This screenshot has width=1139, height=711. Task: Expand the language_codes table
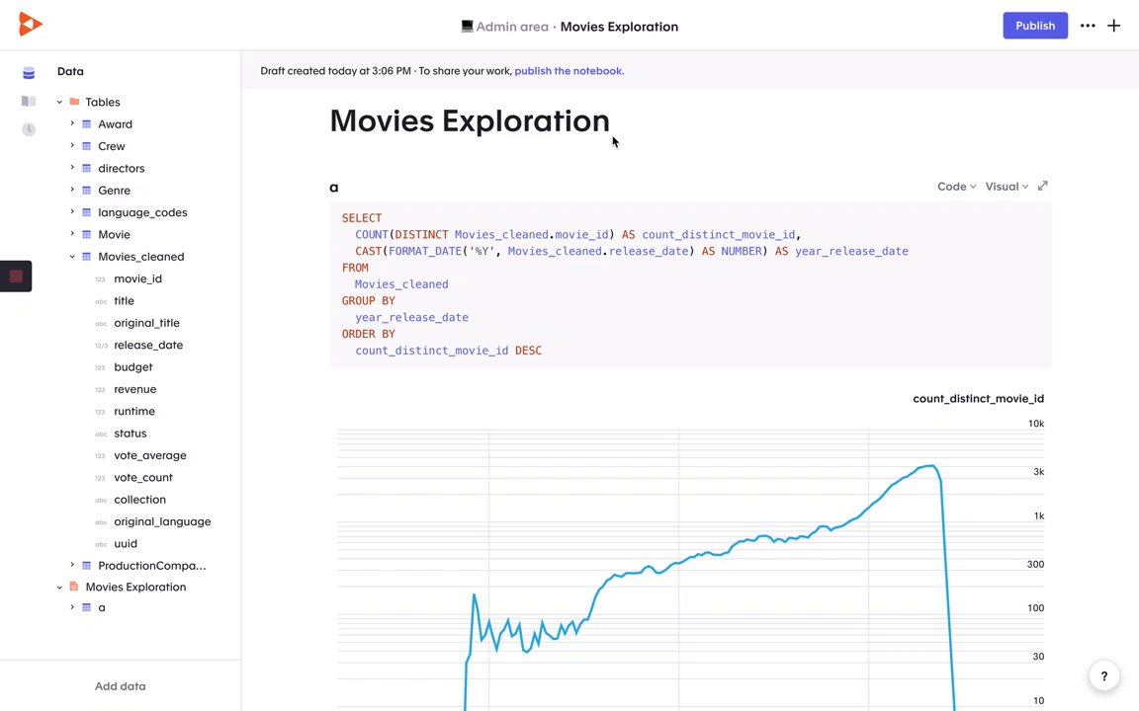72,212
